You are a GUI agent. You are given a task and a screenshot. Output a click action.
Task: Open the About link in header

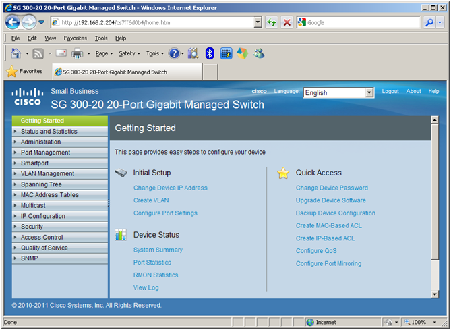(413, 91)
